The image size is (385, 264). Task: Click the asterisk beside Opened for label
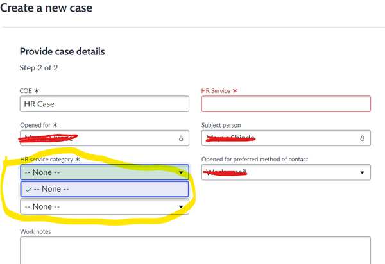coord(55,125)
